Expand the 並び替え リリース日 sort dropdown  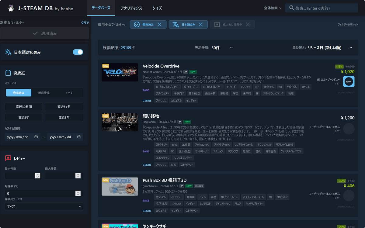click(330, 48)
